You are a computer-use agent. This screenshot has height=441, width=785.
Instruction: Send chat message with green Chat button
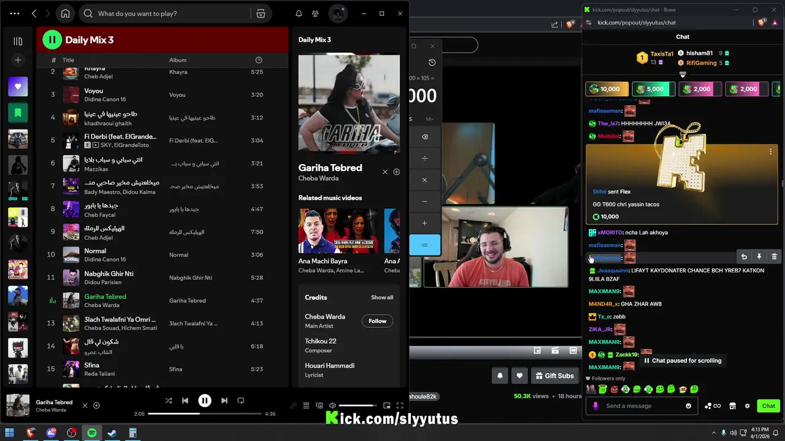tap(768, 406)
